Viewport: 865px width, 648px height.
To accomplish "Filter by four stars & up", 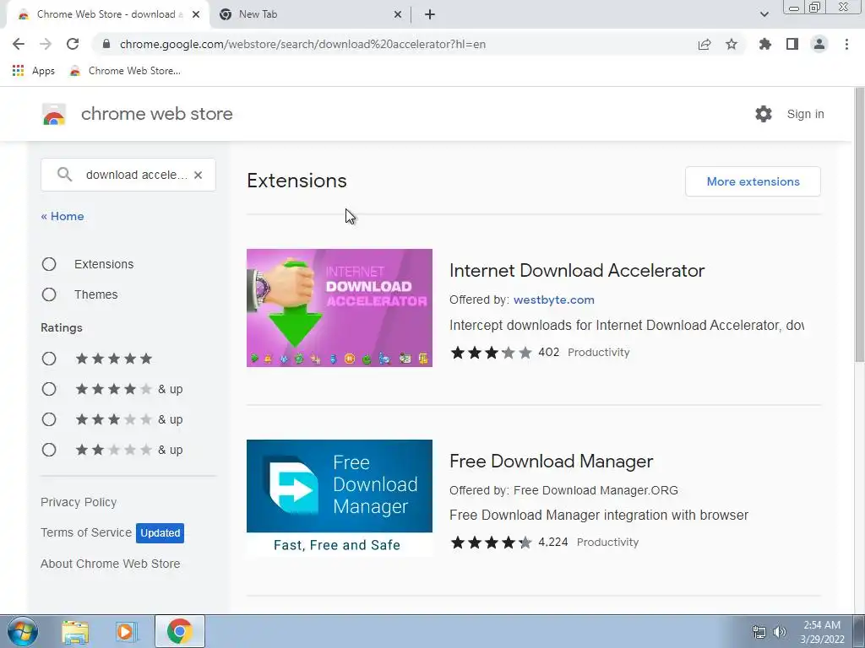I will (x=49, y=389).
